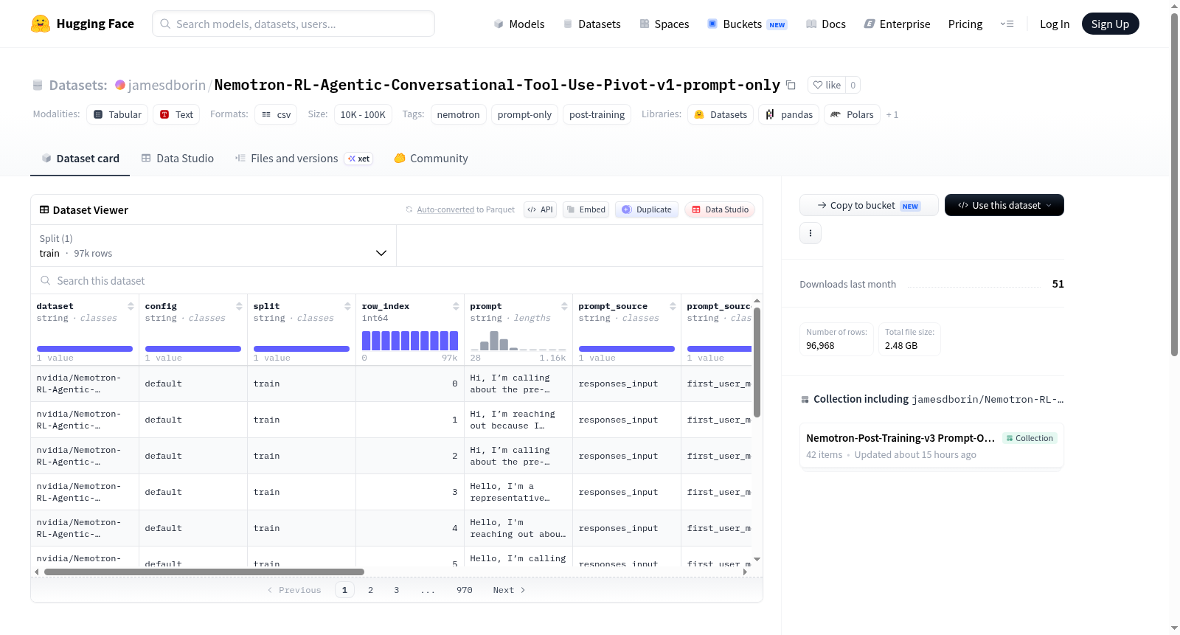
Task: Open the Nemotron-Post-Training-v3 collection link
Action: pos(900,438)
